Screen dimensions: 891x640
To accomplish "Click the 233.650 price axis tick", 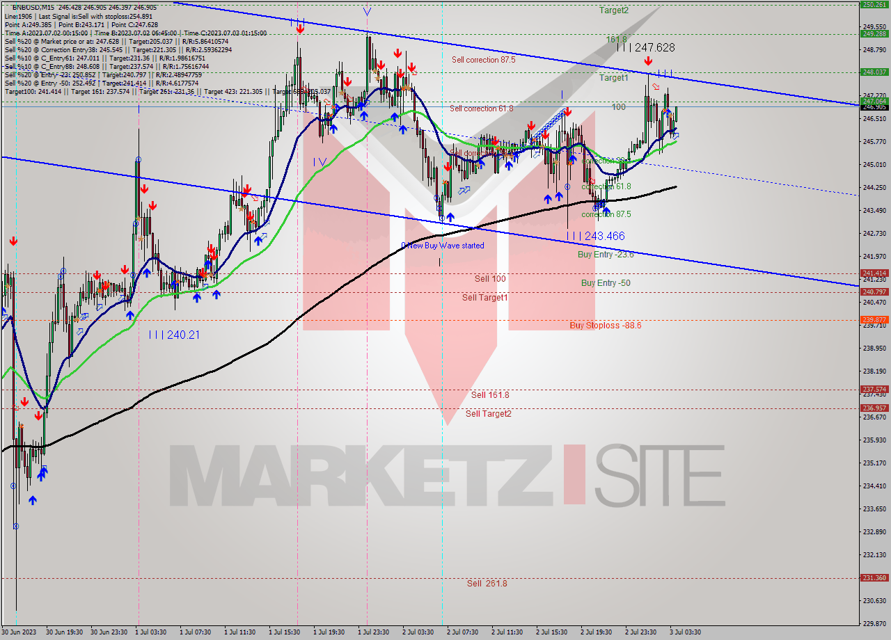I will pyautogui.click(x=874, y=509).
